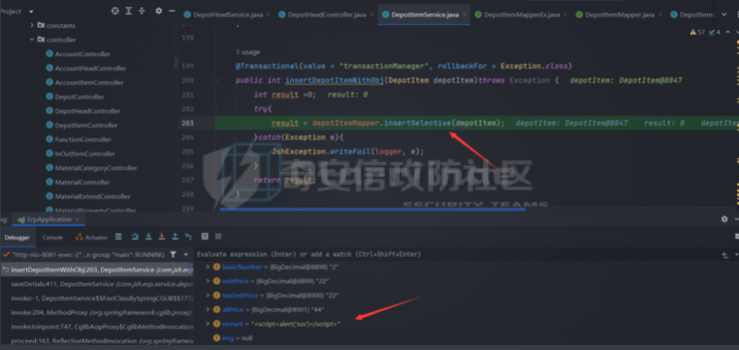Viewport: 739px width, 350px height.
Task: Click the Step Into debug icon
Action: pyautogui.click(x=149, y=236)
